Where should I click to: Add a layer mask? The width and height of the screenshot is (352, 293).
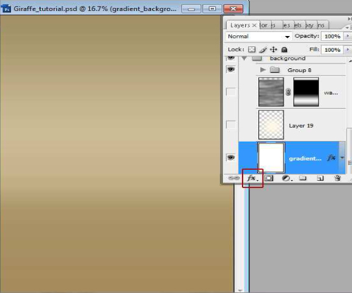click(x=268, y=178)
